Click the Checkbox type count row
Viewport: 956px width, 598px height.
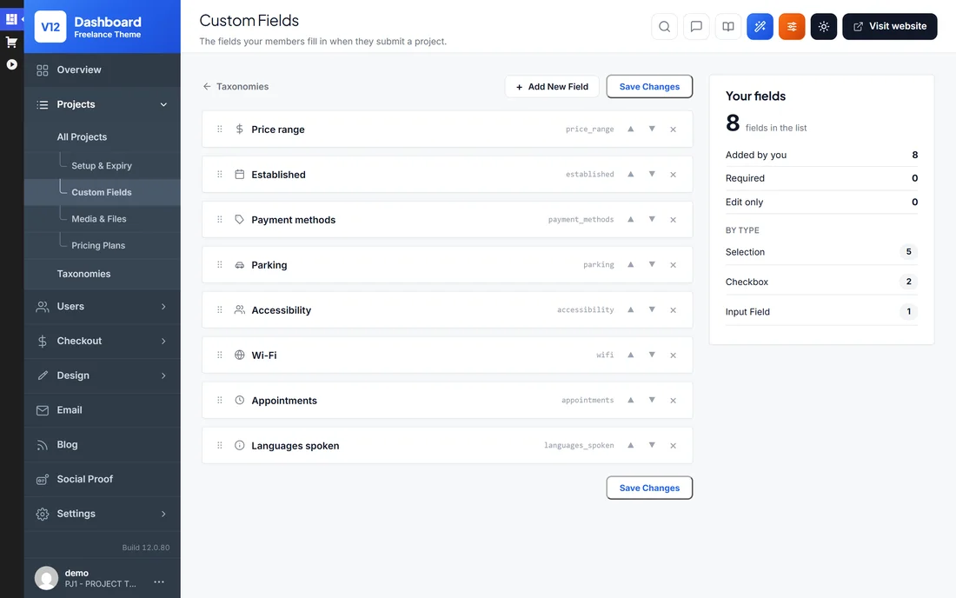pyautogui.click(x=821, y=282)
